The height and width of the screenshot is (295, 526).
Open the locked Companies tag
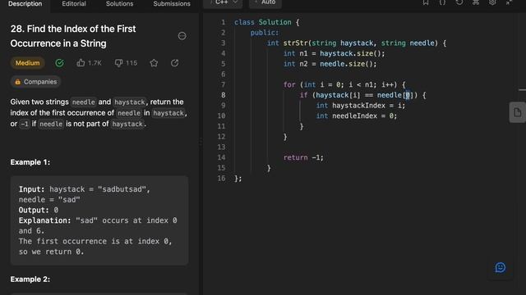35,82
